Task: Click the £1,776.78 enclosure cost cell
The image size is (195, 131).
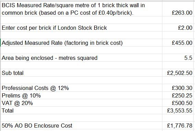Action: click(179, 126)
